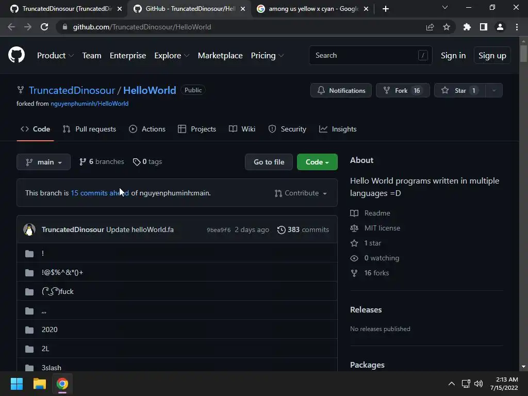This screenshot has height=396, width=528.
Task: Click the browser back arrow
Action: [11, 27]
